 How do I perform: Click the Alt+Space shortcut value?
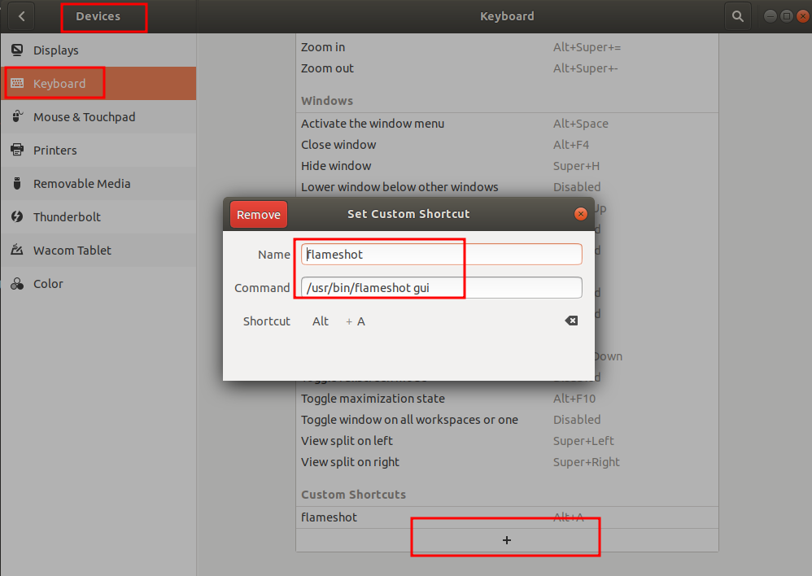pos(580,124)
